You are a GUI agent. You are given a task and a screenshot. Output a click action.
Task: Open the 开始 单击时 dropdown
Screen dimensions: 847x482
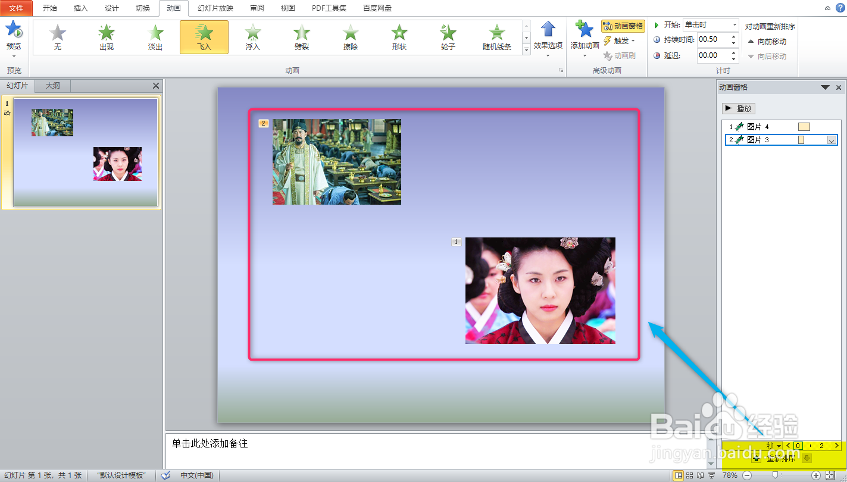[x=735, y=24]
